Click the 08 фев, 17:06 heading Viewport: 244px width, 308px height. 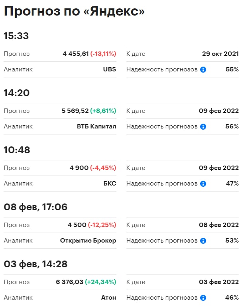point(35,207)
